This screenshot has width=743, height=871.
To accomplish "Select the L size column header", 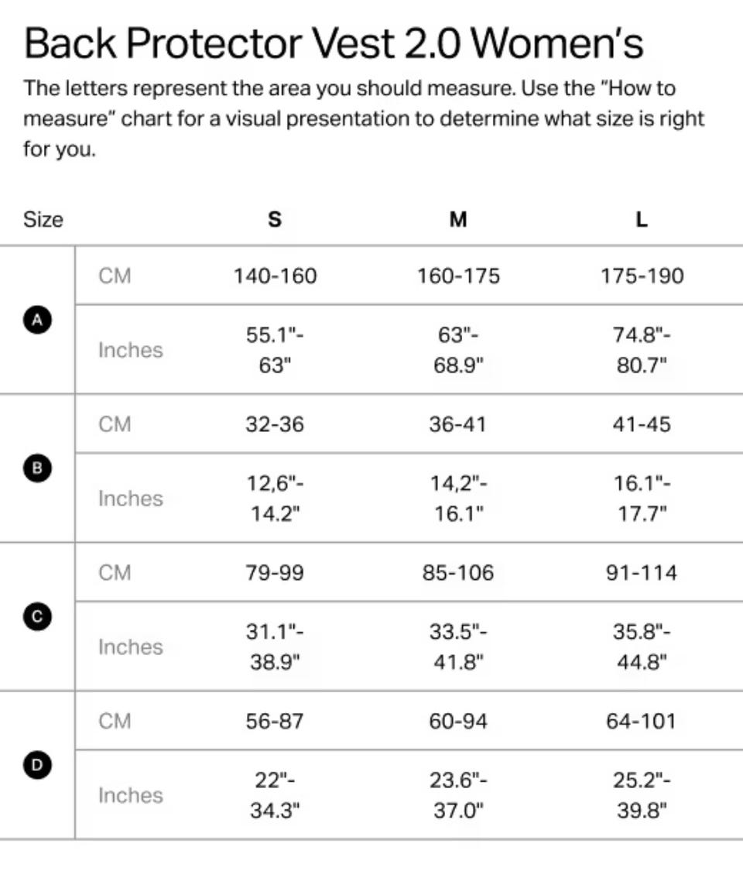I will (x=642, y=220).
